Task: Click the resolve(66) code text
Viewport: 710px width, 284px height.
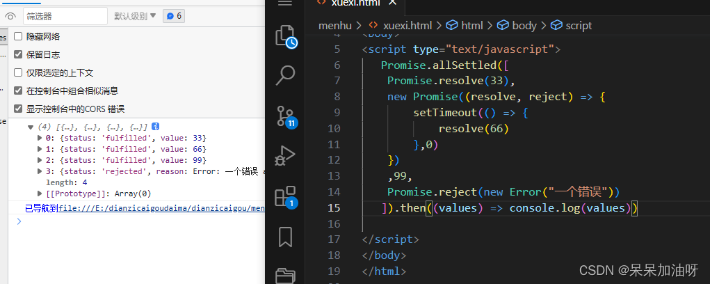Action: coord(474,129)
